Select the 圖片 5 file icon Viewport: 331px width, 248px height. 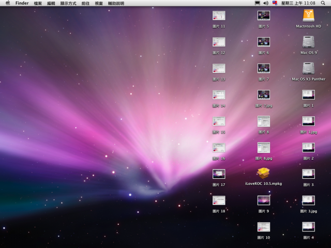point(264,16)
